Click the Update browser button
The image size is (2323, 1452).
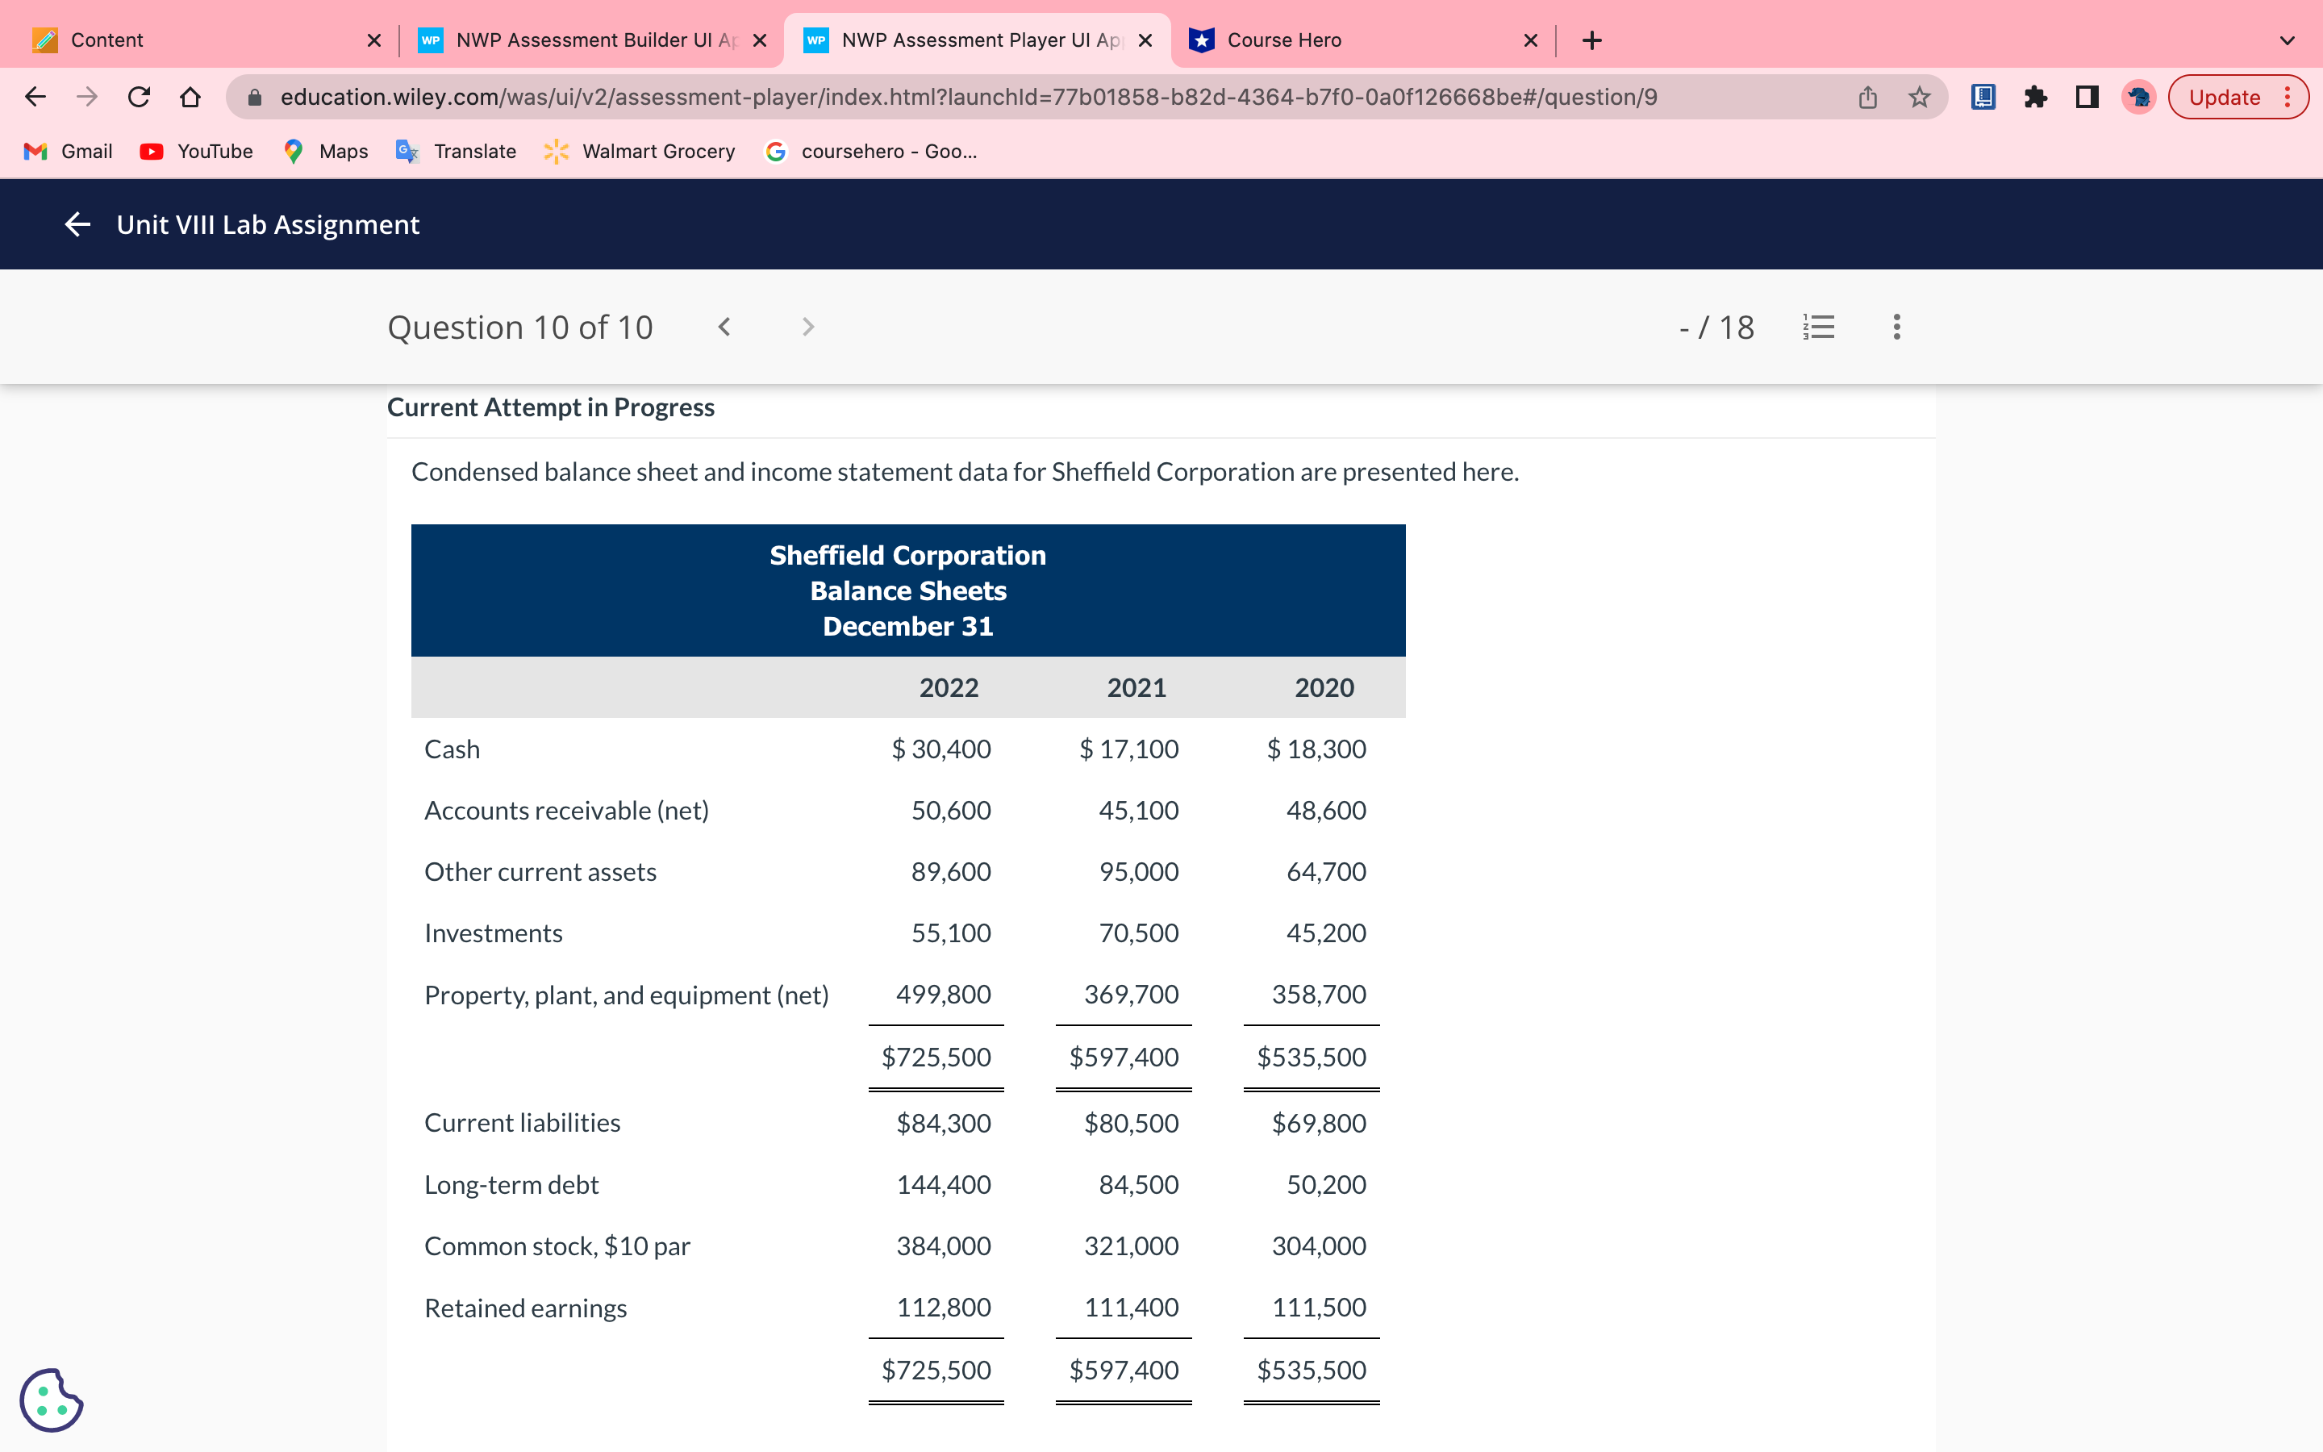[x=2225, y=96]
